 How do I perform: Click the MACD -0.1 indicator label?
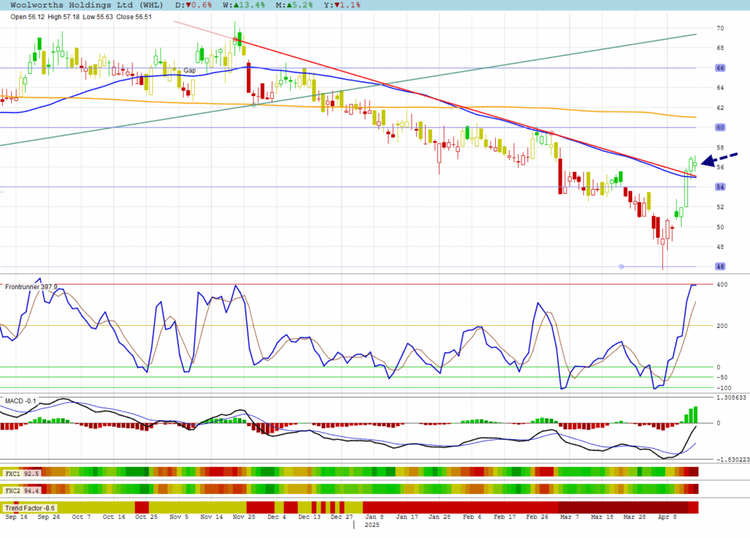21,400
